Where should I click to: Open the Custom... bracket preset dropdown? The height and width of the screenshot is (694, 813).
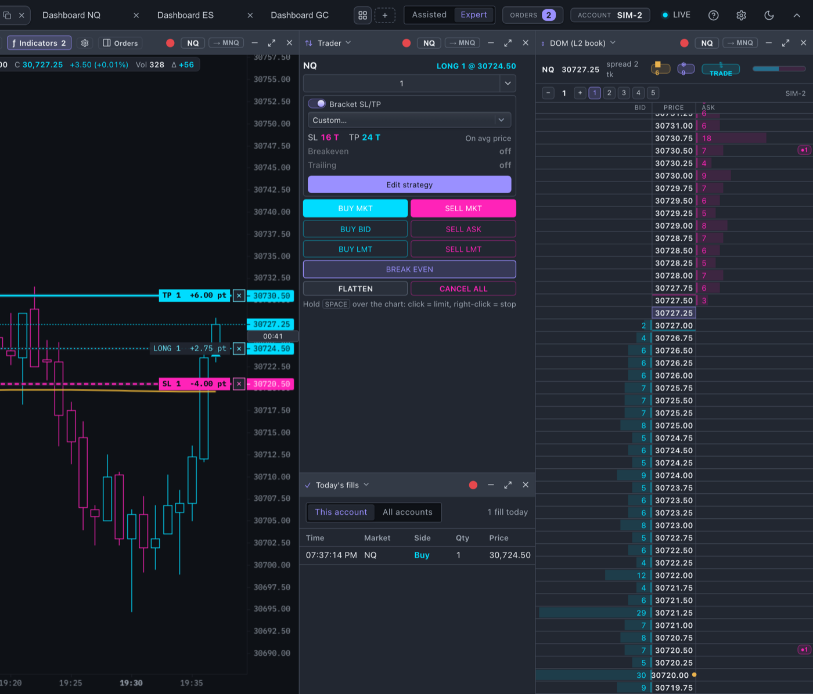pos(409,120)
